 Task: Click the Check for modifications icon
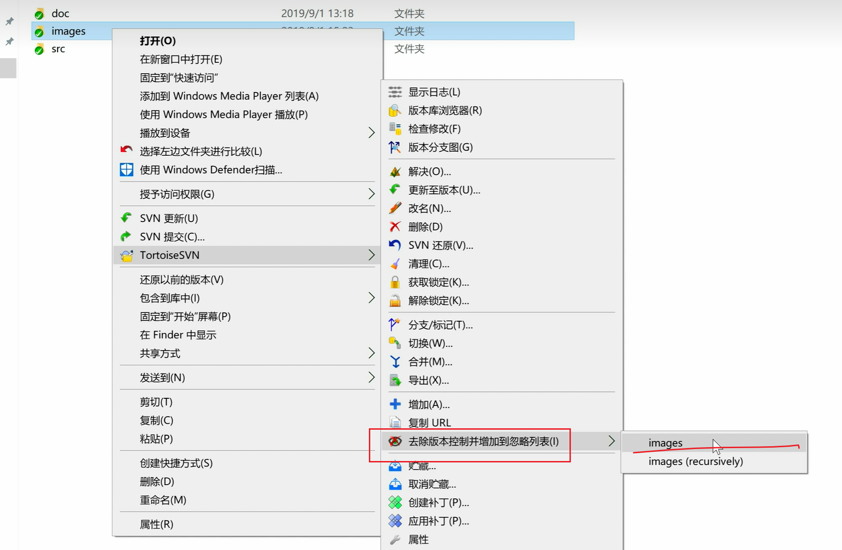395,129
